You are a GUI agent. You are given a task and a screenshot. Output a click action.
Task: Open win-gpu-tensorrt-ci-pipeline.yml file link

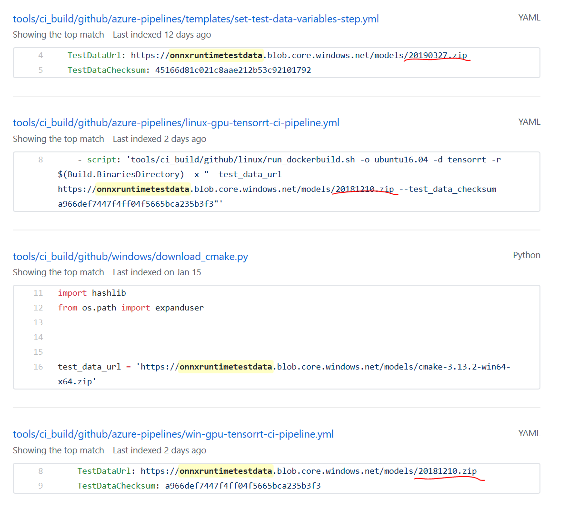[173, 434]
